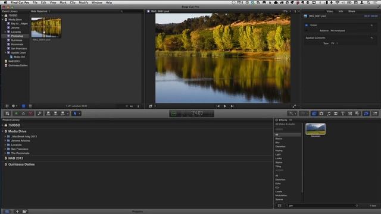Select Quintessa Dailies in Event Library
The image size is (381, 214).
(18, 65)
